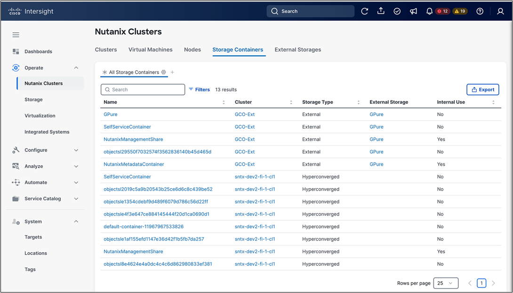
Task: Go to next page arrow
Action: (x=493, y=283)
